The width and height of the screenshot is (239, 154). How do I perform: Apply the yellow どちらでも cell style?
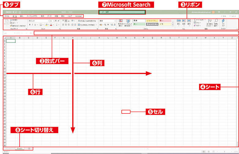(x=152, y=21)
